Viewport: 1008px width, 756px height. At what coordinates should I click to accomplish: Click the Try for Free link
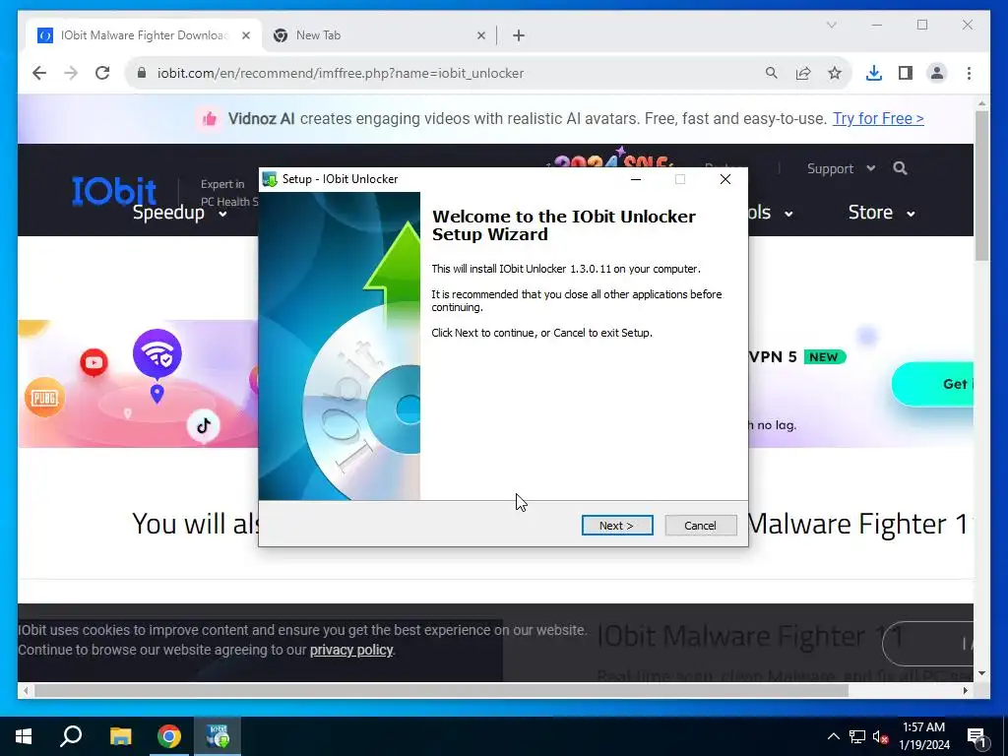(878, 118)
